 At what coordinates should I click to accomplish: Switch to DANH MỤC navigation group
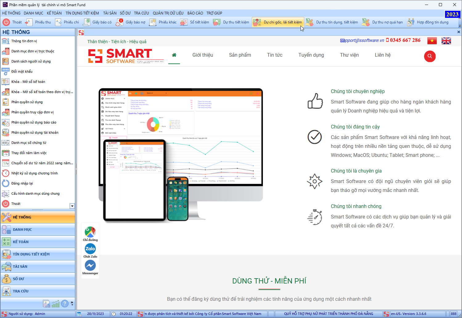(x=38, y=230)
